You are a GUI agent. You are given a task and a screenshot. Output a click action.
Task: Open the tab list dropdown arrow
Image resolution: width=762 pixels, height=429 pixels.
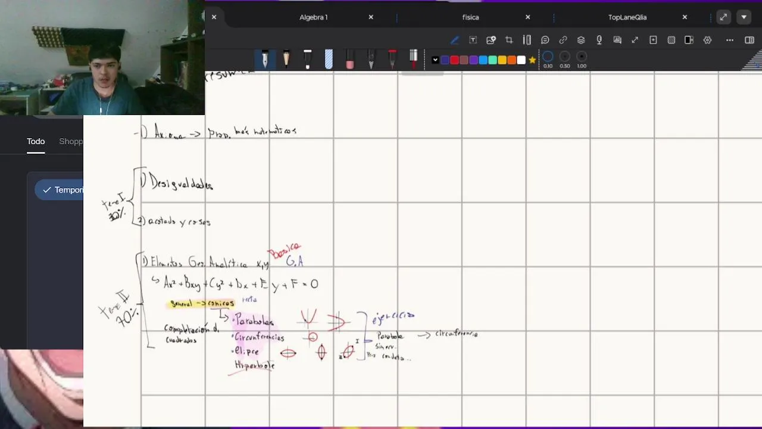(x=744, y=17)
